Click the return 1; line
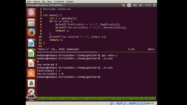 click(62, 31)
